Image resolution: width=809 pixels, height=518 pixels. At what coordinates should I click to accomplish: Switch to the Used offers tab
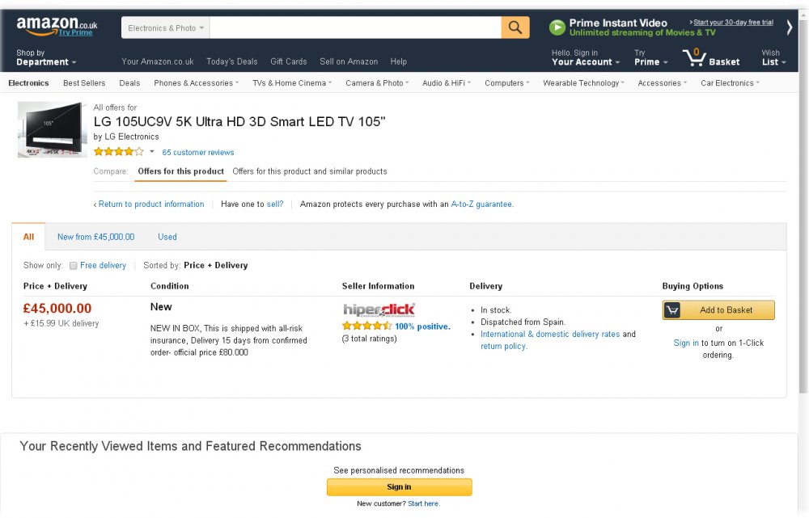tap(167, 237)
